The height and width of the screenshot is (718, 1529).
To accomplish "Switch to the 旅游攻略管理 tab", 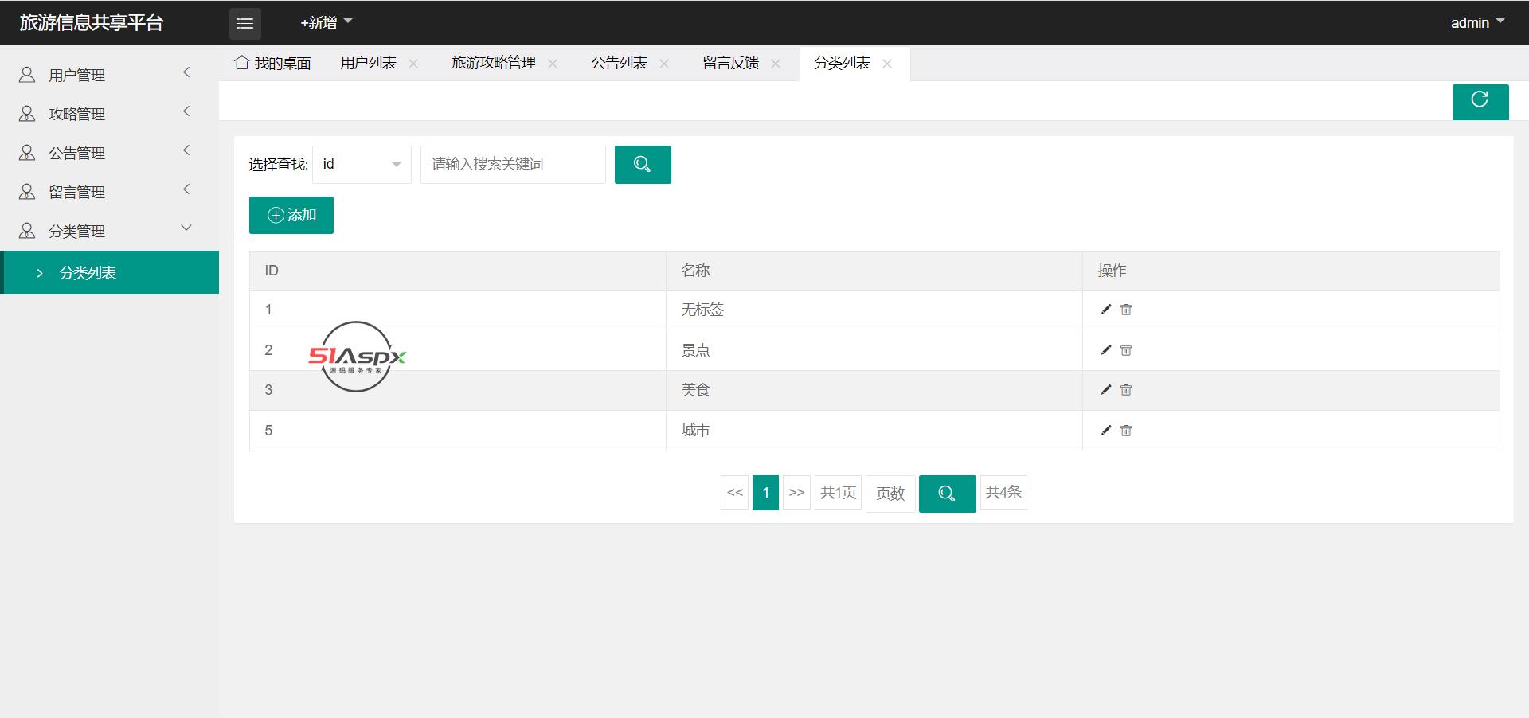I will pyautogui.click(x=493, y=63).
